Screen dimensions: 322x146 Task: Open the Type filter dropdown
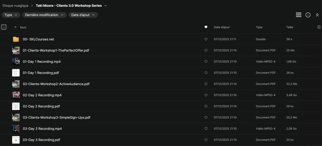click(11, 15)
